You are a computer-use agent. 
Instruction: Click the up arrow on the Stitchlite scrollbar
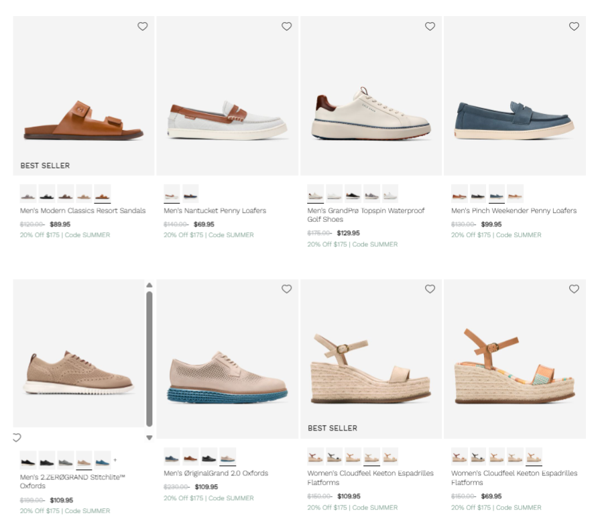[x=149, y=285]
